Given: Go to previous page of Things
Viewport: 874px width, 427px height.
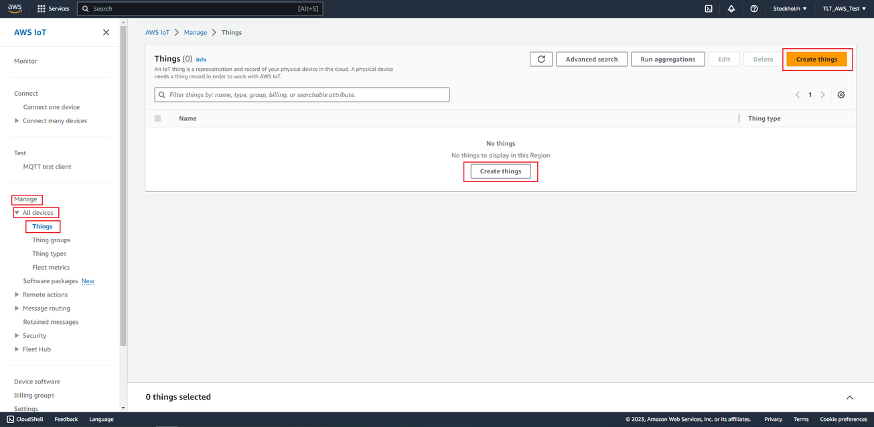Looking at the screenshot, I should (x=797, y=94).
